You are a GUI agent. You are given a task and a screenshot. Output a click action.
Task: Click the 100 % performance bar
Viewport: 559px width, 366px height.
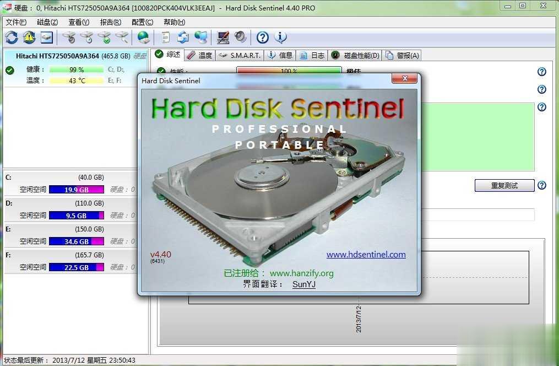(x=289, y=70)
